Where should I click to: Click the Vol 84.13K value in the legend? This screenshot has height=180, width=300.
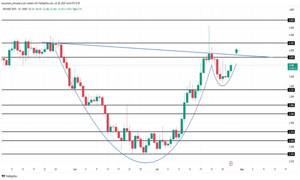click(77, 9)
